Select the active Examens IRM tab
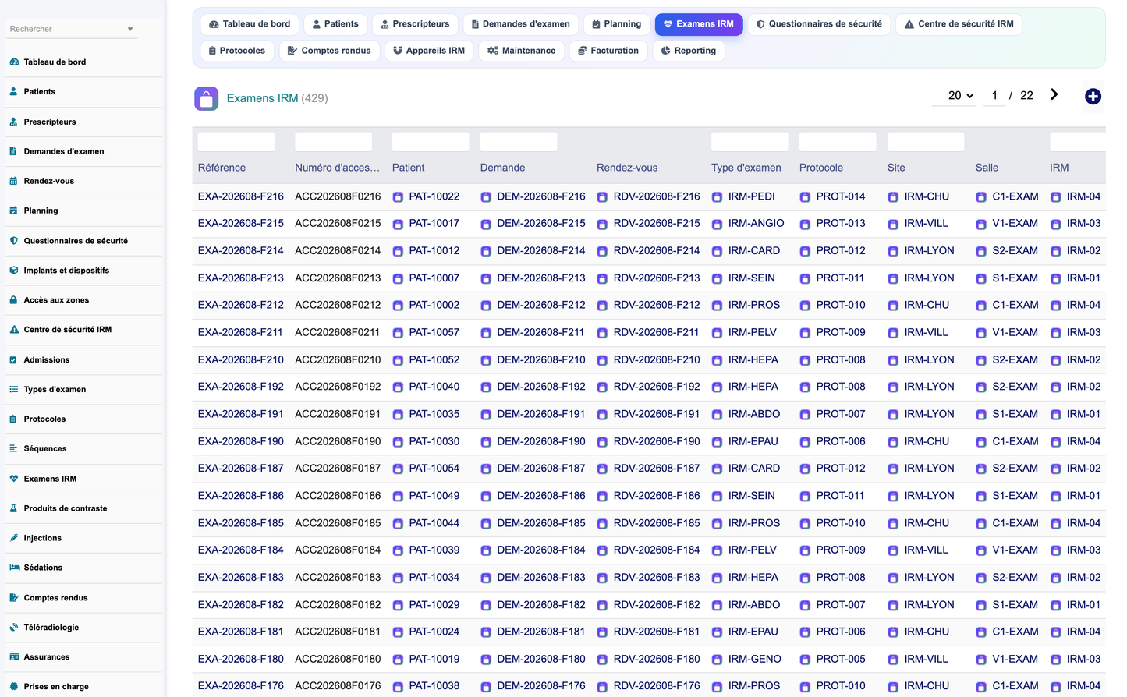Image resolution: width=1127 pixels, height=697 pixels. pyautogui.click(x=699, y=24)
